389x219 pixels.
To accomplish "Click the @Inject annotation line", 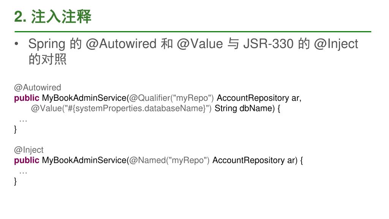I will pos(29,150).
